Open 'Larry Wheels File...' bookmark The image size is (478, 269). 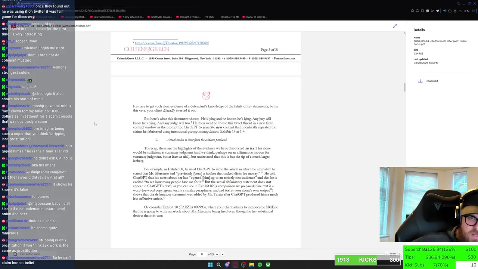[x=131, y=17]
